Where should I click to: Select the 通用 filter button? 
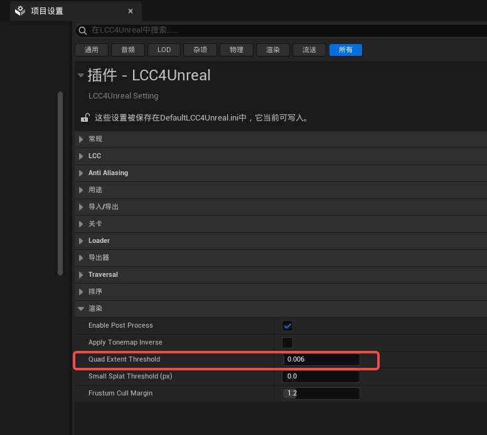92,50
